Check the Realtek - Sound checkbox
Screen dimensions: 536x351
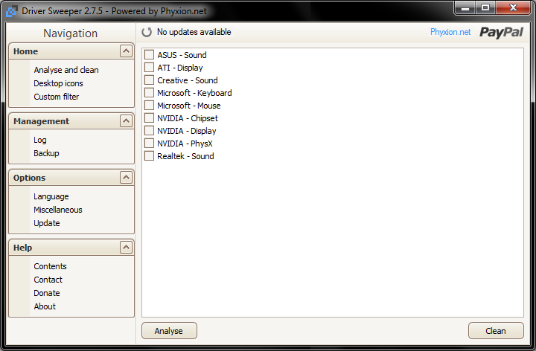(x=149, y=155)
